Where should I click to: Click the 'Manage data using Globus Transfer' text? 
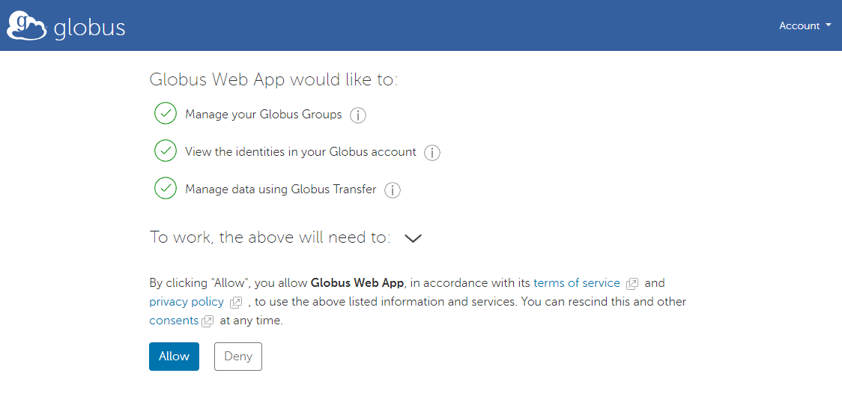click(x=280, y=190)
